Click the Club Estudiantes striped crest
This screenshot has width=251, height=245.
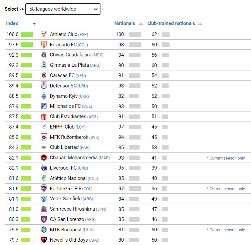pos(44,117)
